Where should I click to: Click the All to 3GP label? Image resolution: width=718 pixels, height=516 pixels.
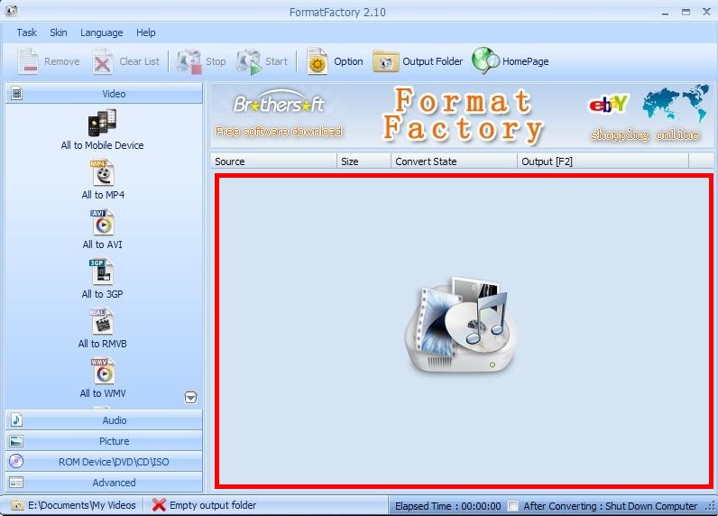103,294
